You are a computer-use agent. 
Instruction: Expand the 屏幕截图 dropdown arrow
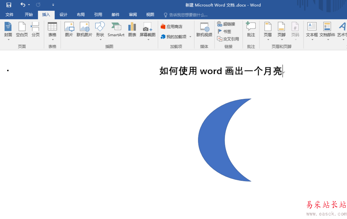(x=148, y=40)
